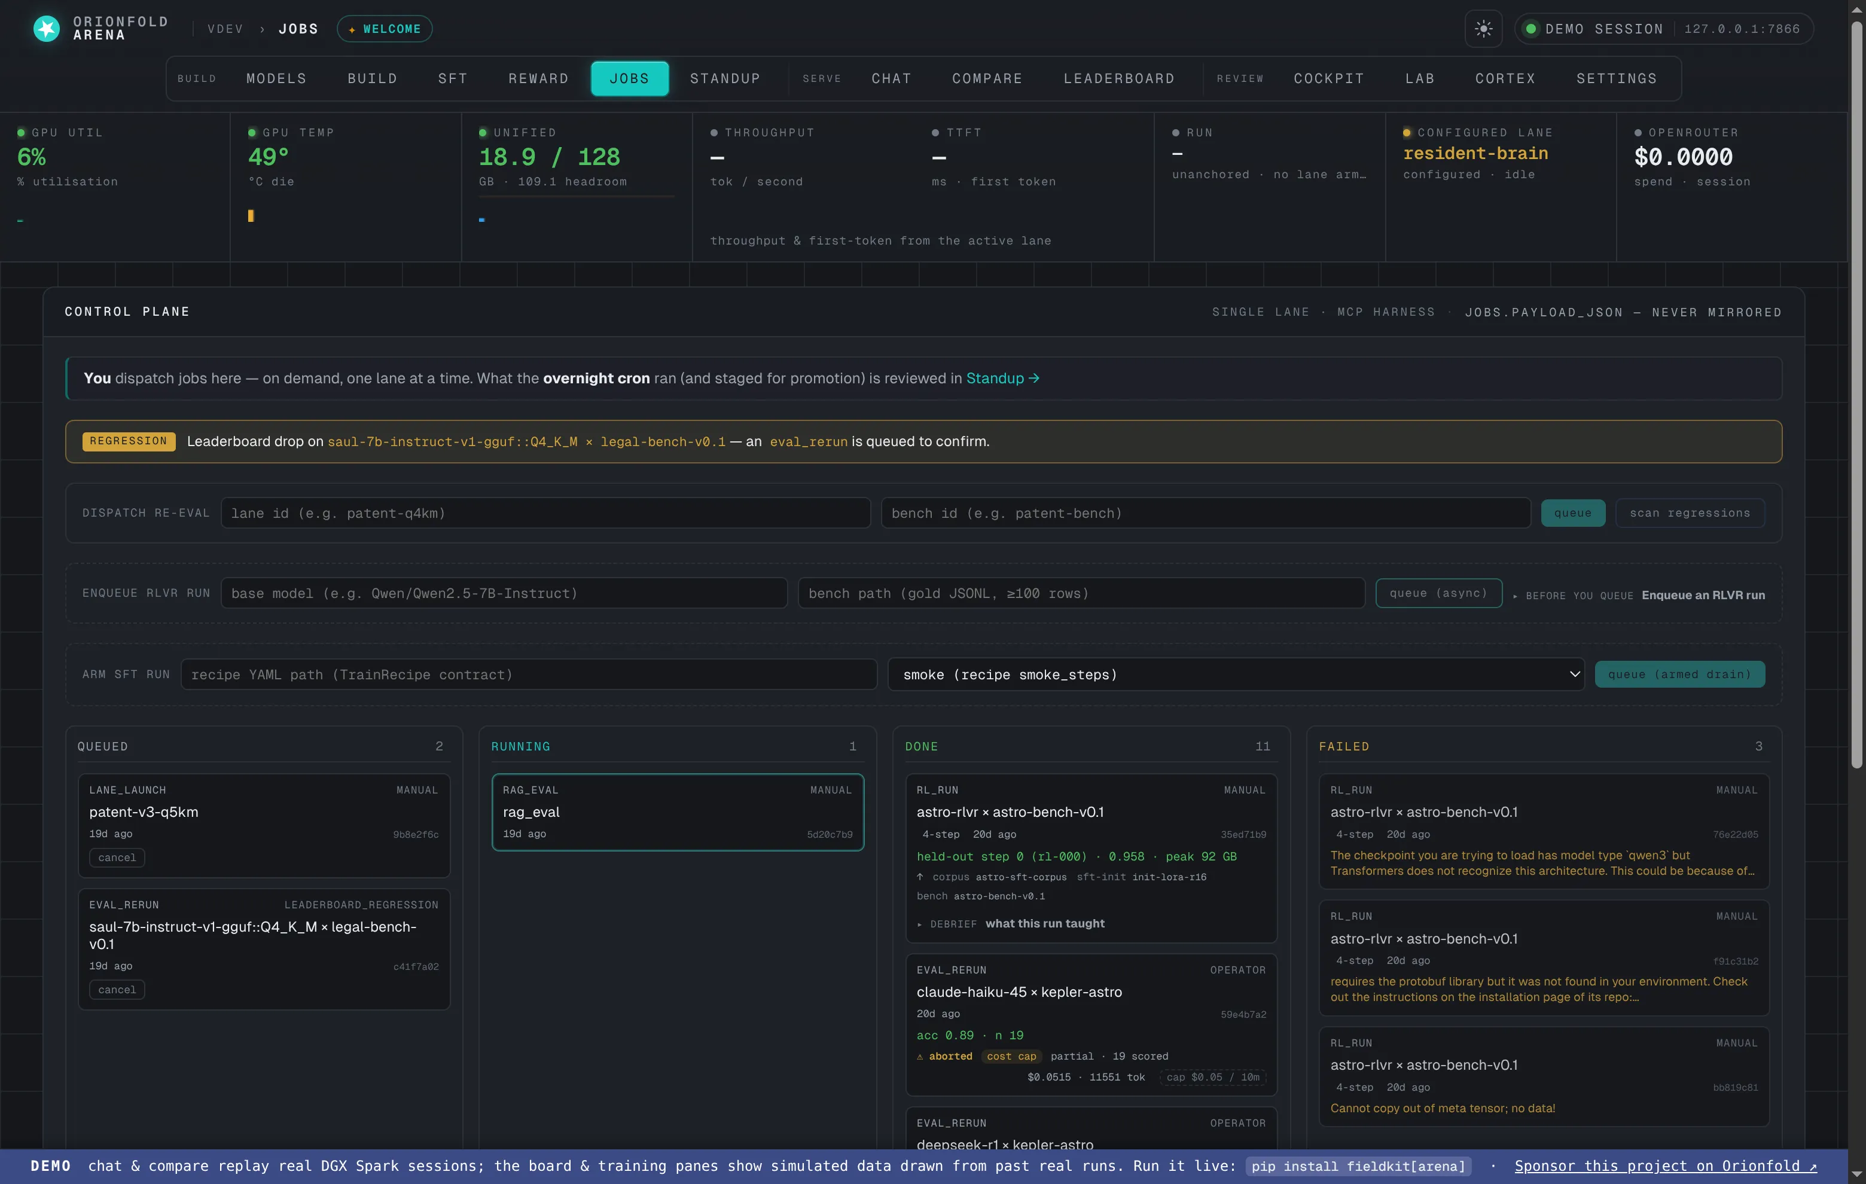Expand the Debrief 'what this run taught' section
Image resolution: width=1866 pixels, height=1184 pixels.
(x=1011, y=924)
